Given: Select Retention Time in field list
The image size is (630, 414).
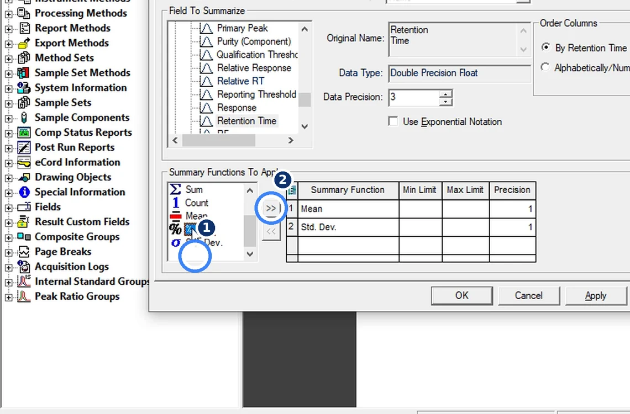Looking at the screenshot, I should pyautogui.click(x=246, y=121).
